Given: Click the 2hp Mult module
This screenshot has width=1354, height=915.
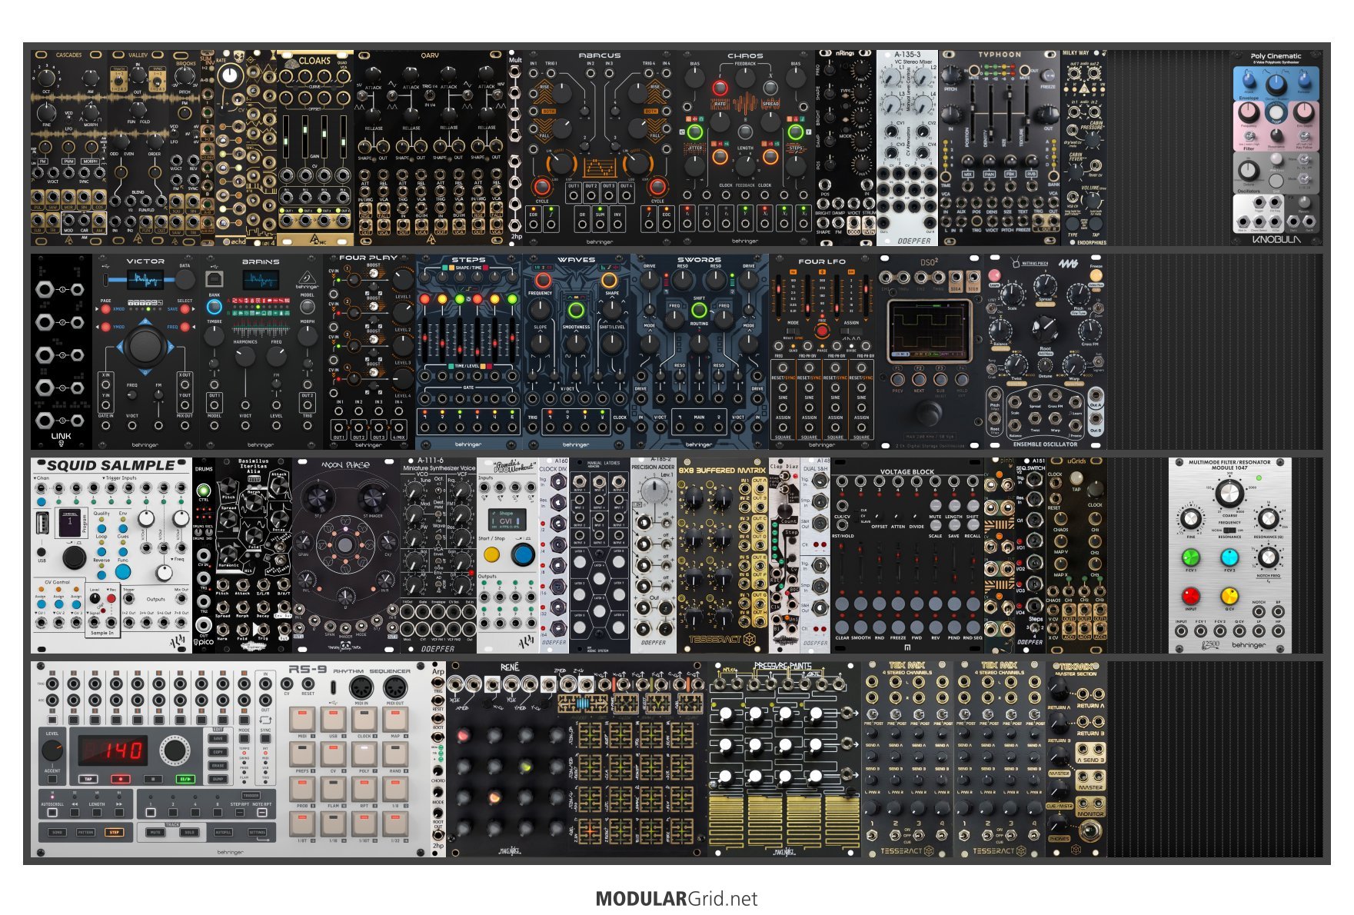Looking at the screenshot, I should pyautogui.click(x=515, y=148).
